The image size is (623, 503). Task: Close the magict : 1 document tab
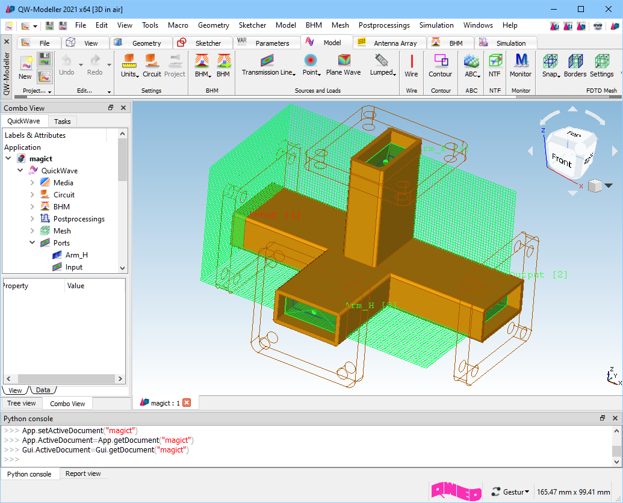click(187, 403)
